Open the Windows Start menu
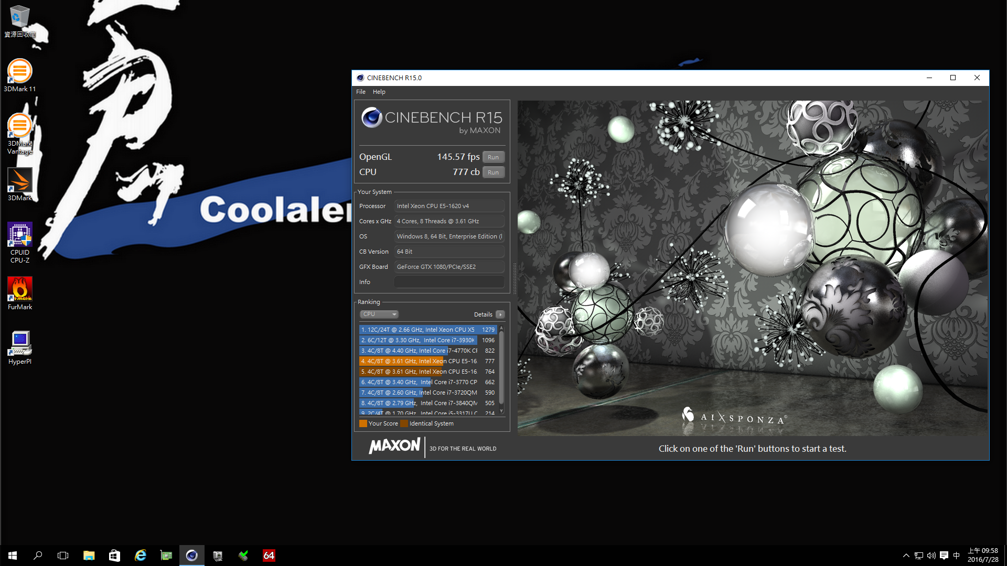 [x=13, y=556]
